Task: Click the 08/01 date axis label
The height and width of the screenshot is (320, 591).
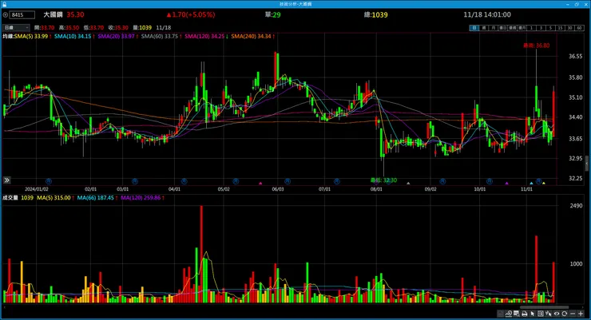Action: (x=376, y=189)
